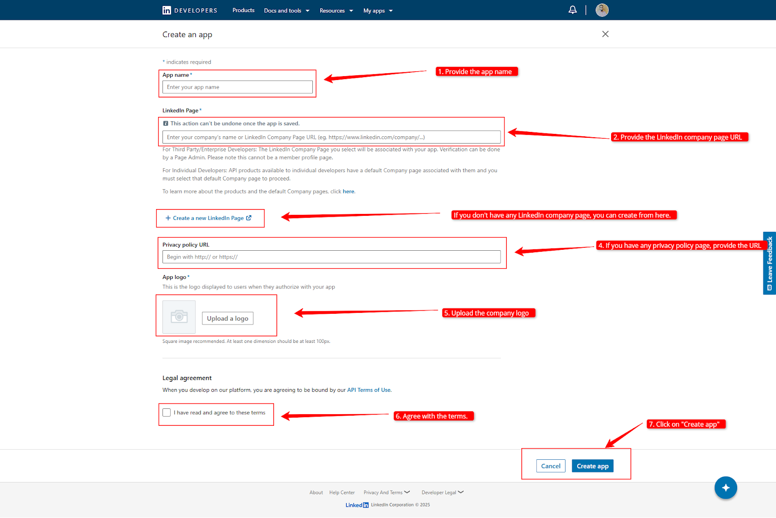
Task: Open the About footer link
Action: click(316, 492)
